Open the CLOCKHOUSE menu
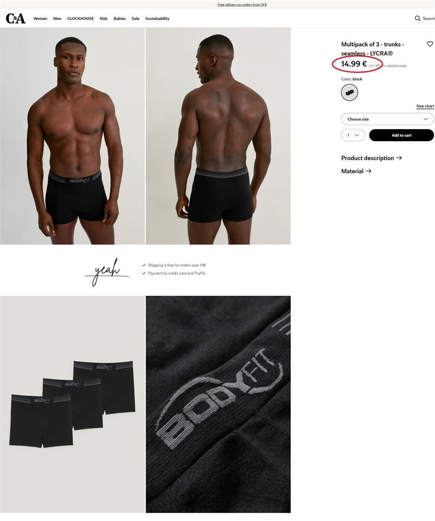The image size is (435, 521). tap(80, 18)
